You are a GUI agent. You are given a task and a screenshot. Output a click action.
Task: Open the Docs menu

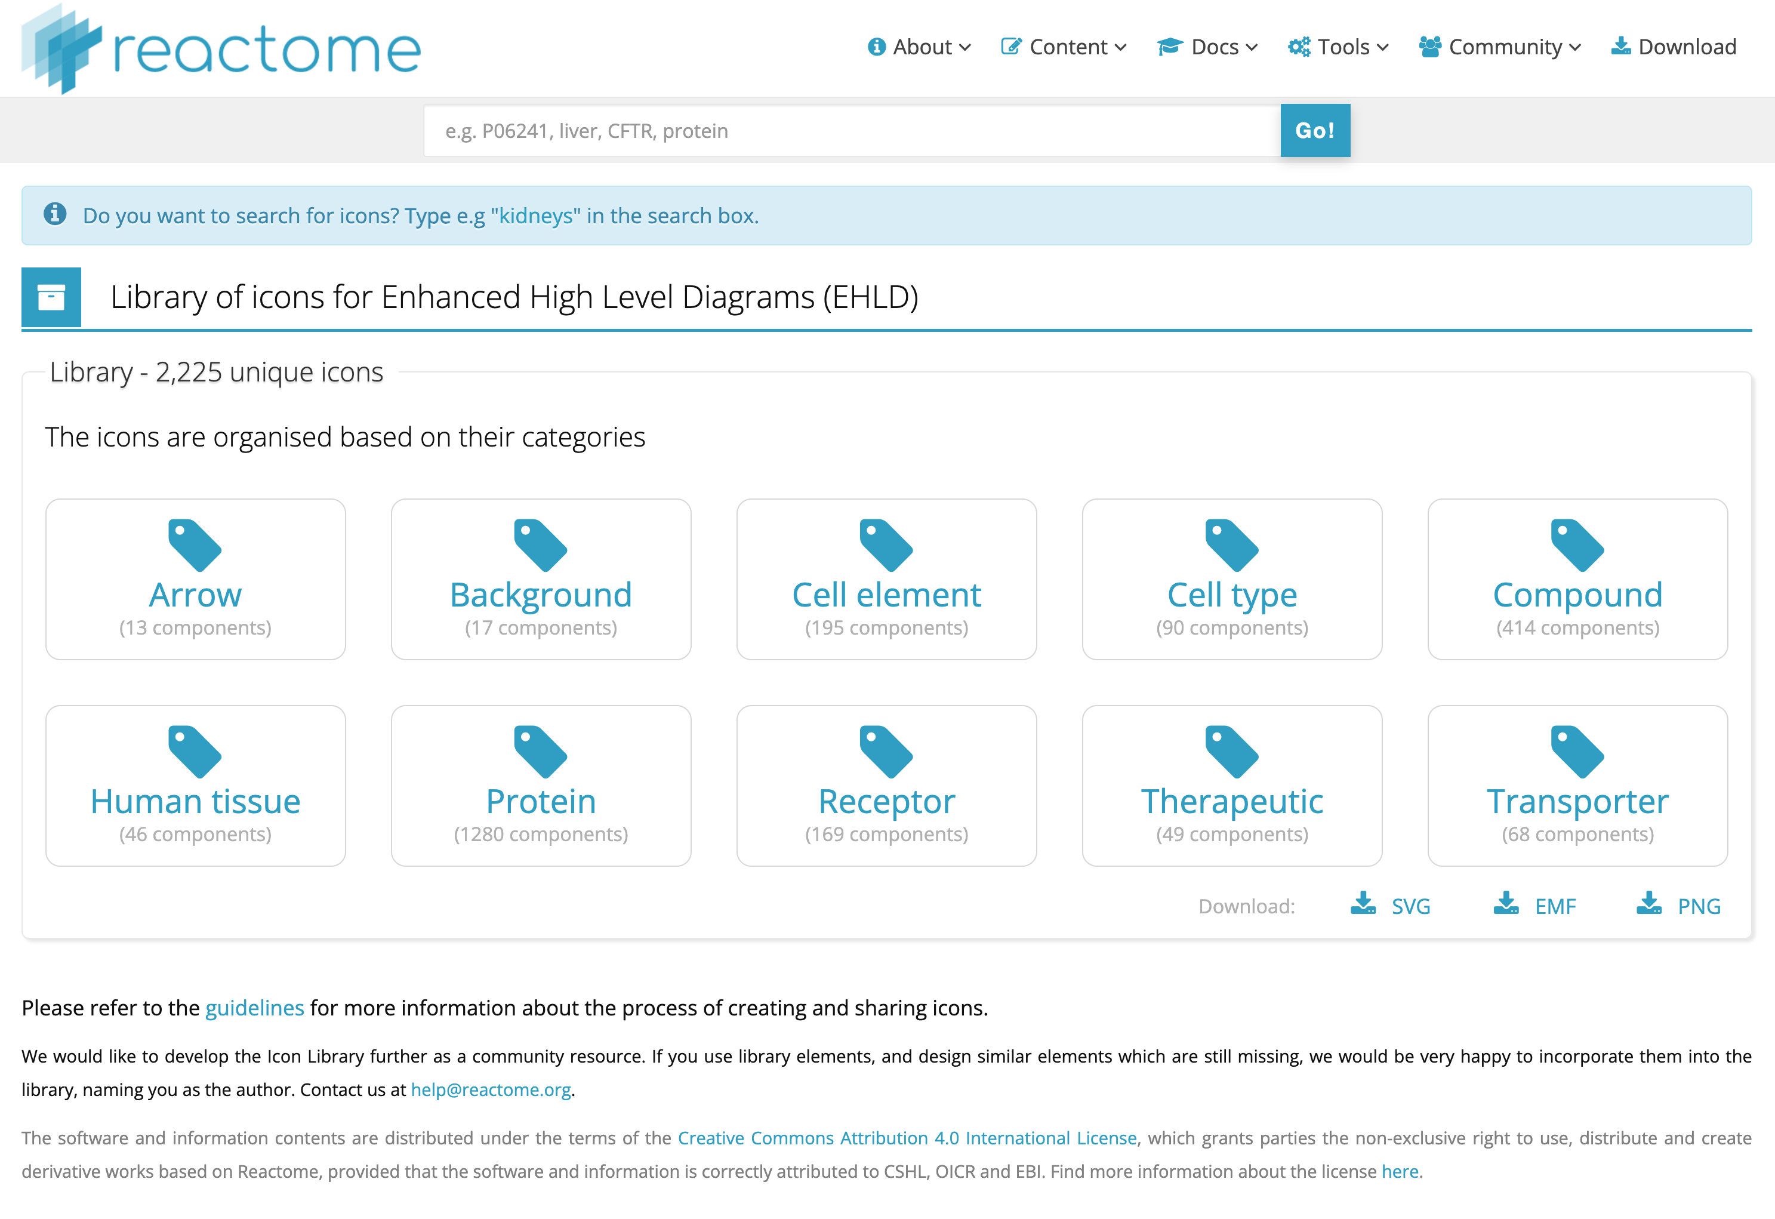(1207, 47)
